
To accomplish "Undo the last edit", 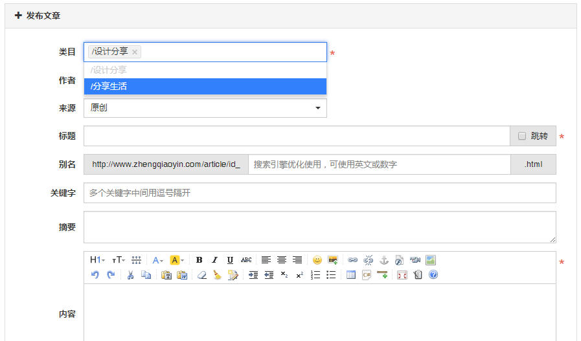I will pos(95,275).
